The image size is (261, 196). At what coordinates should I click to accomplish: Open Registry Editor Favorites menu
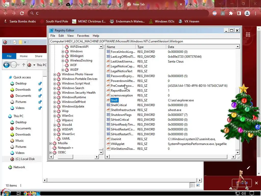click(x=83, y=36)
